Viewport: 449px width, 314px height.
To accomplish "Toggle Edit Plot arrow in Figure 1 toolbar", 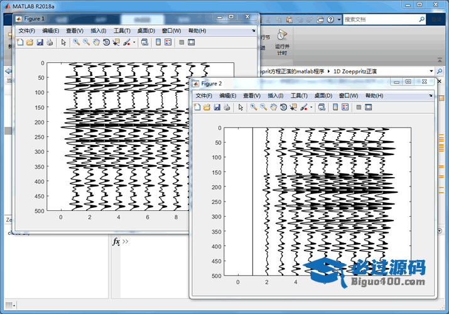I will point(63,42).
